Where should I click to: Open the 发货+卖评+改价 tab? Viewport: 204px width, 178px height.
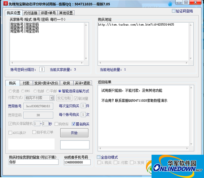pos(46,83)
